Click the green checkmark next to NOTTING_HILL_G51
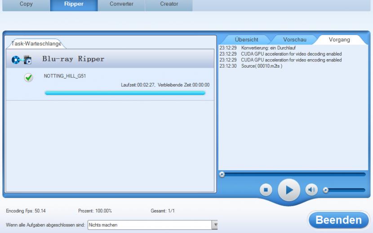Image resolution: width=373 pixels, height=233 pixels. click(x=28, y=78)
